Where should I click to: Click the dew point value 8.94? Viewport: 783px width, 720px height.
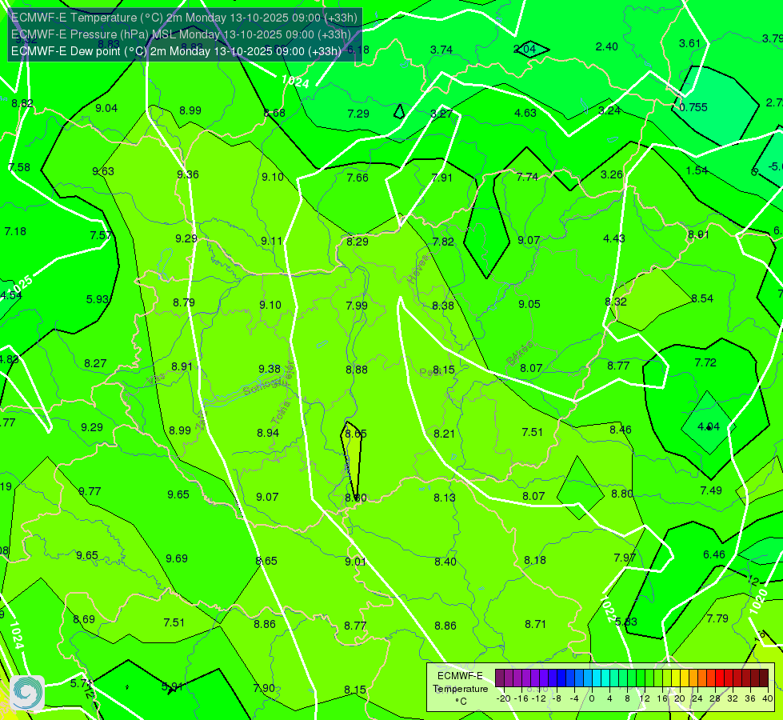click(x=268, y=433)
